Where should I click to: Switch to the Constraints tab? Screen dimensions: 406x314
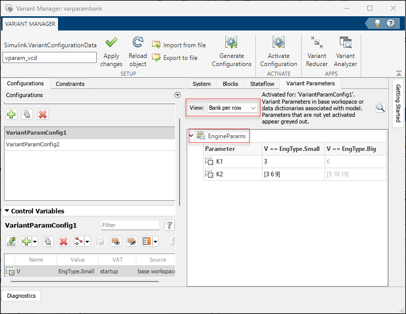coord(70,84)
